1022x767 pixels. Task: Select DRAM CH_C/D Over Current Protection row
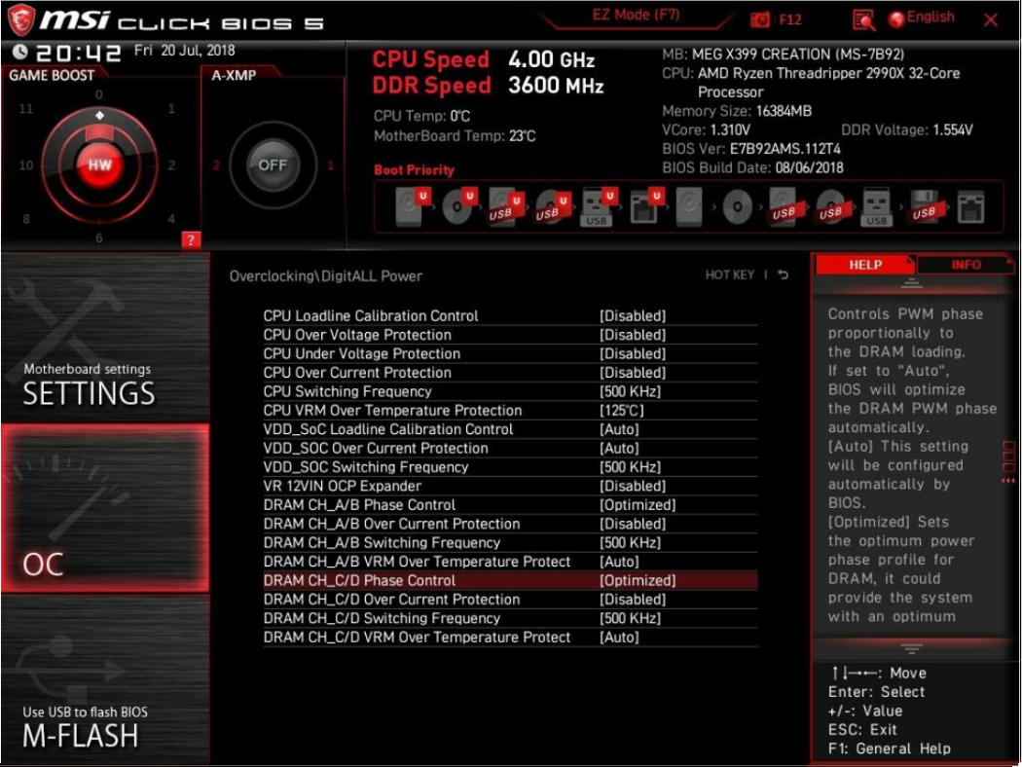pos(510,600)
